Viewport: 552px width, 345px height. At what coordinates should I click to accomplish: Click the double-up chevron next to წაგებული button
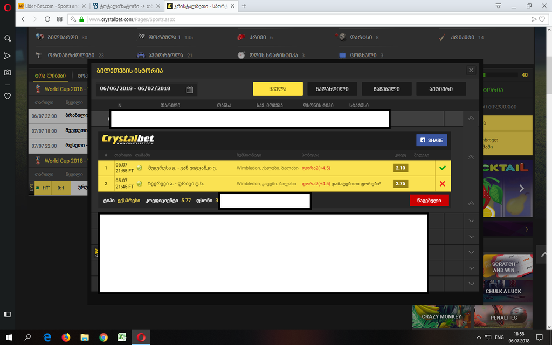tap(471, 203)
